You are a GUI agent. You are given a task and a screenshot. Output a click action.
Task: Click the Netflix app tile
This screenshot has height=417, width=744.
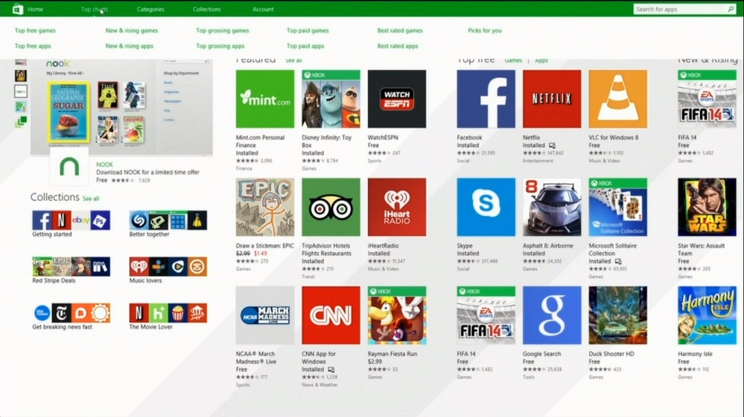[552, 99]
